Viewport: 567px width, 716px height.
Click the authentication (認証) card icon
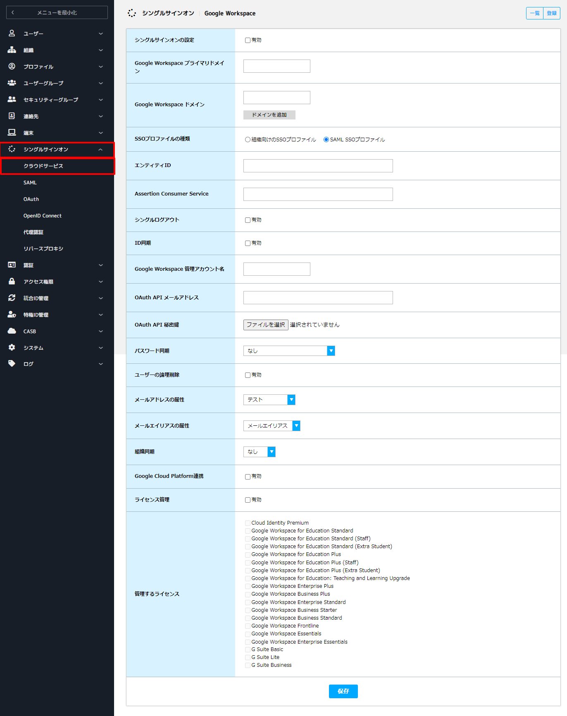pos(12,265)
